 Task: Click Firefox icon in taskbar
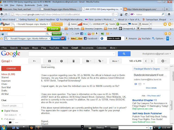tap(32, 128)
